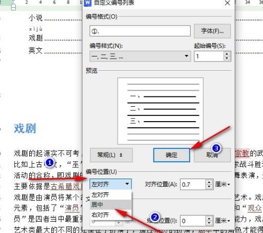Click the 英文 table of contents entry

pos(35,50)
